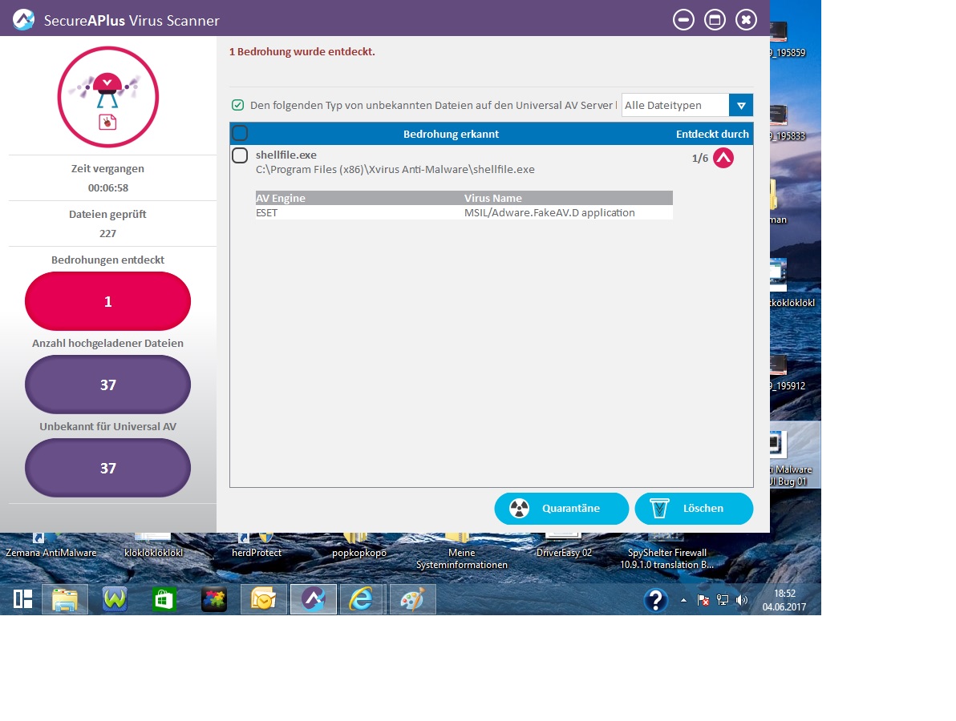The width and height of the screenshot is (956, 721).
Task: Click the elapsed time value 00:06:58
Action: [x=108, y=187]
